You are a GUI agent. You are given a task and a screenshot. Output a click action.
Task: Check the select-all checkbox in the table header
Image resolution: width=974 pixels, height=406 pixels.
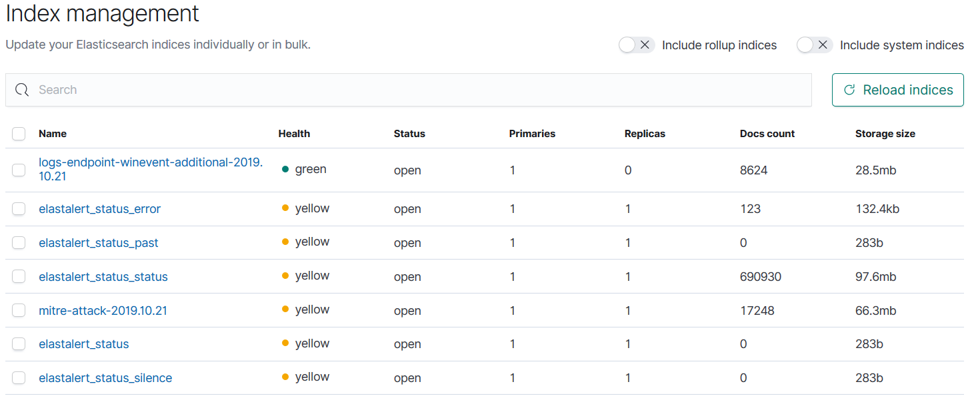tap(19, 134)
